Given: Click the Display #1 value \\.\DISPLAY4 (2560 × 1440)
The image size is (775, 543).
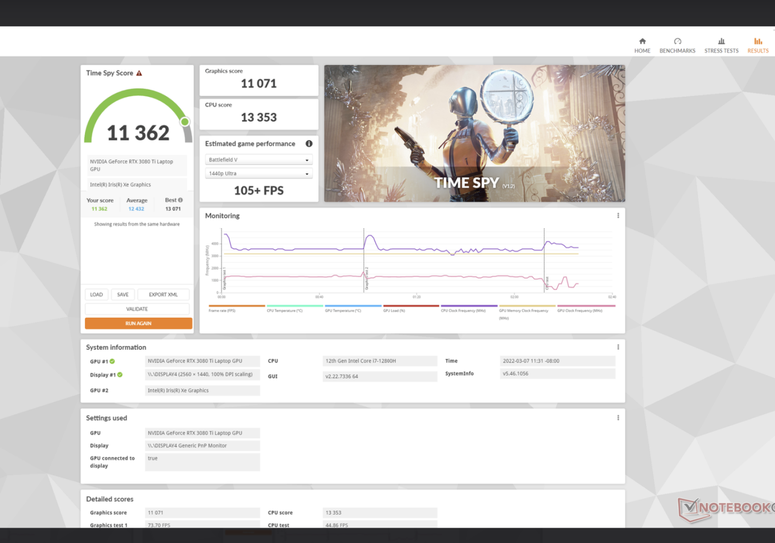Looking at the screenshot, I should 202,375.
